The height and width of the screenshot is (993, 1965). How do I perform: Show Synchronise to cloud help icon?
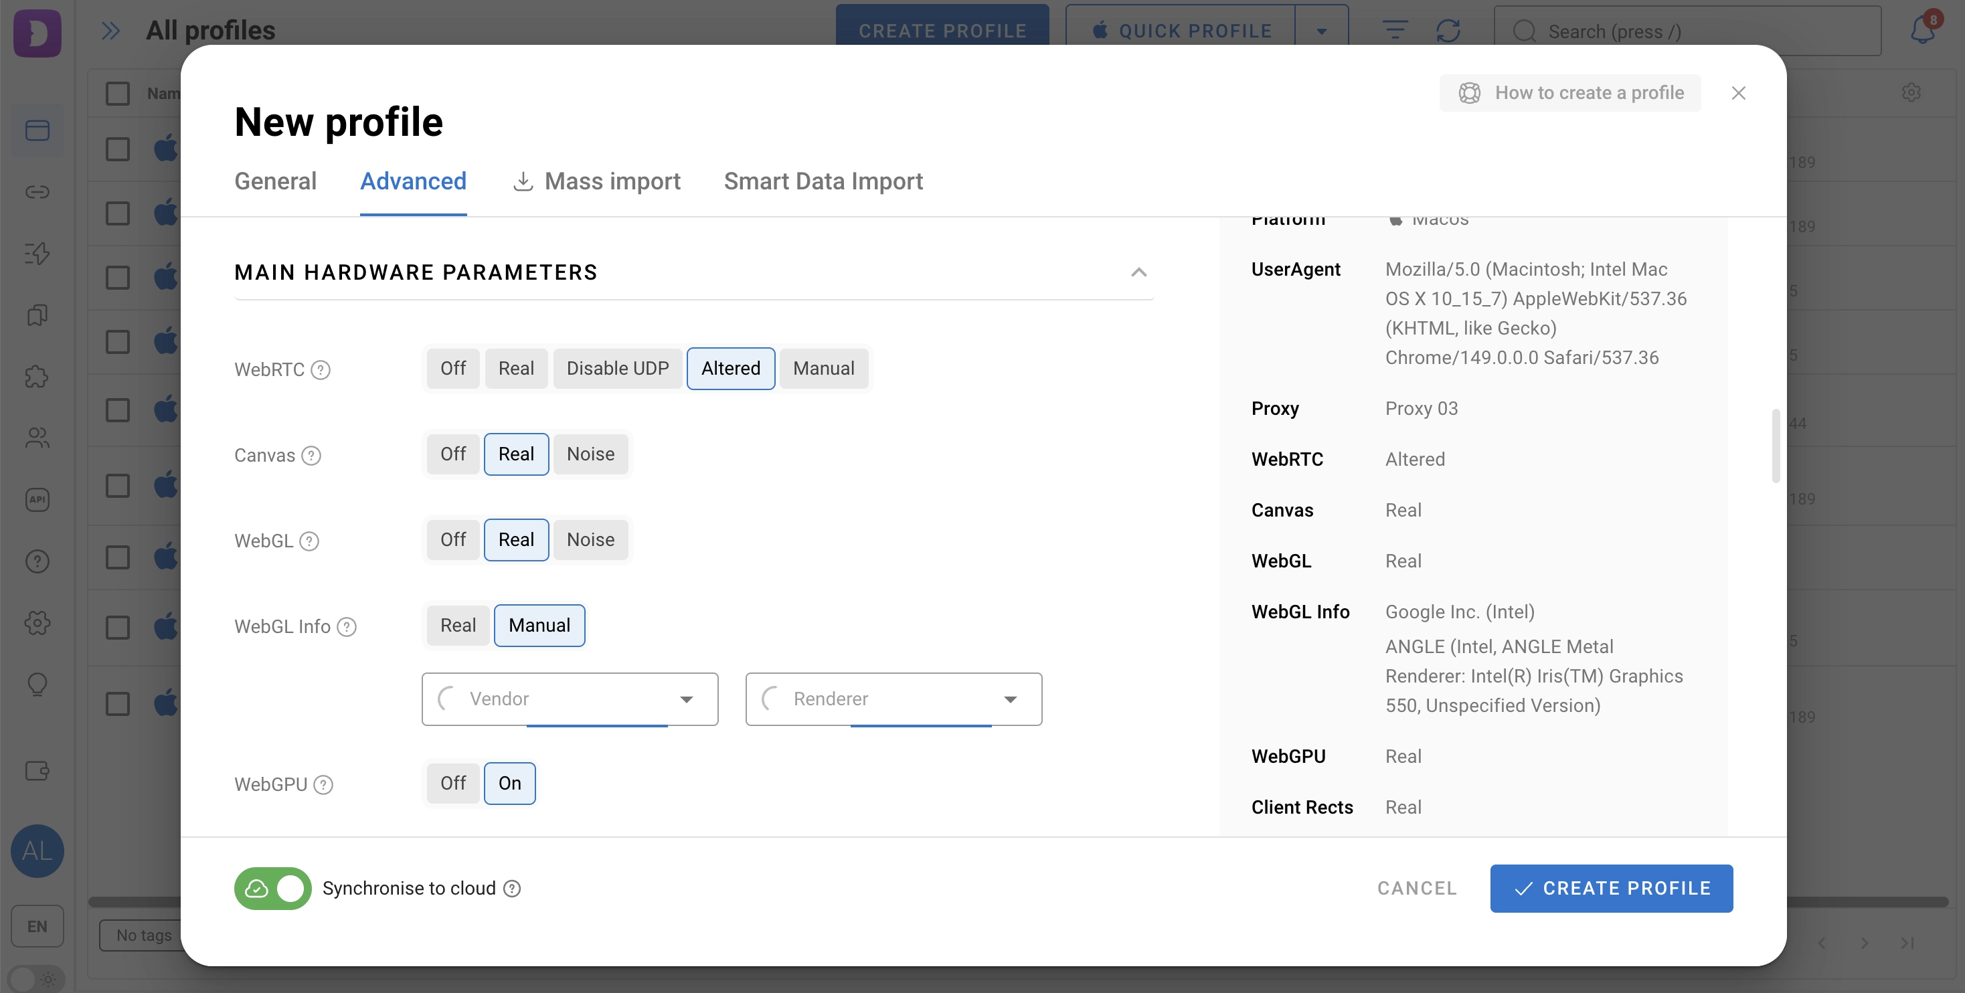click(x=513, y=889)
